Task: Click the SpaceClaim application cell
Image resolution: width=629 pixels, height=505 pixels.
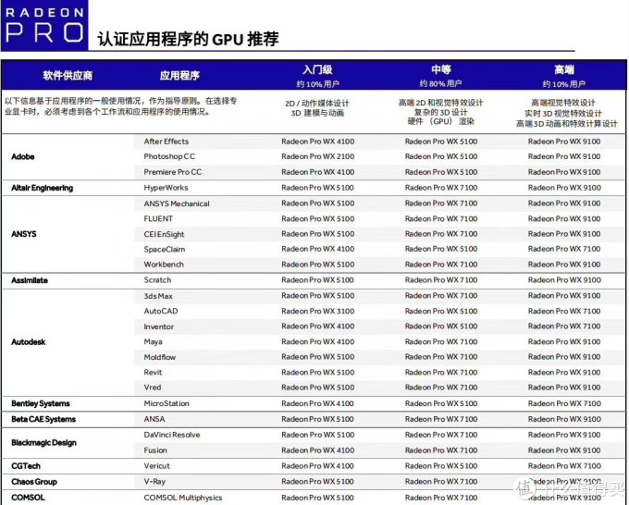Action: [x=165, y=249]
